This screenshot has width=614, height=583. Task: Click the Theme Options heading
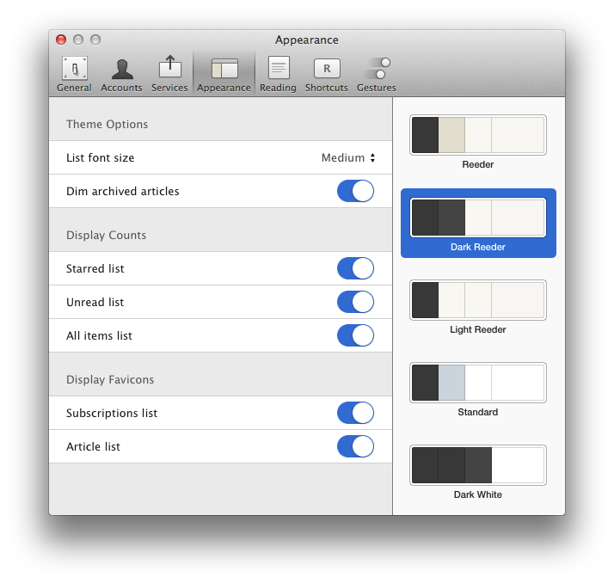click(107, 124)
